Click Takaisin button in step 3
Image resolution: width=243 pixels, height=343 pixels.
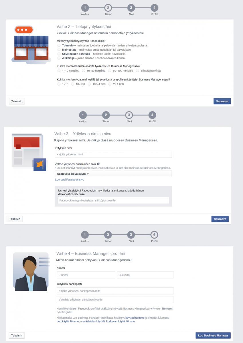(15, 219)
